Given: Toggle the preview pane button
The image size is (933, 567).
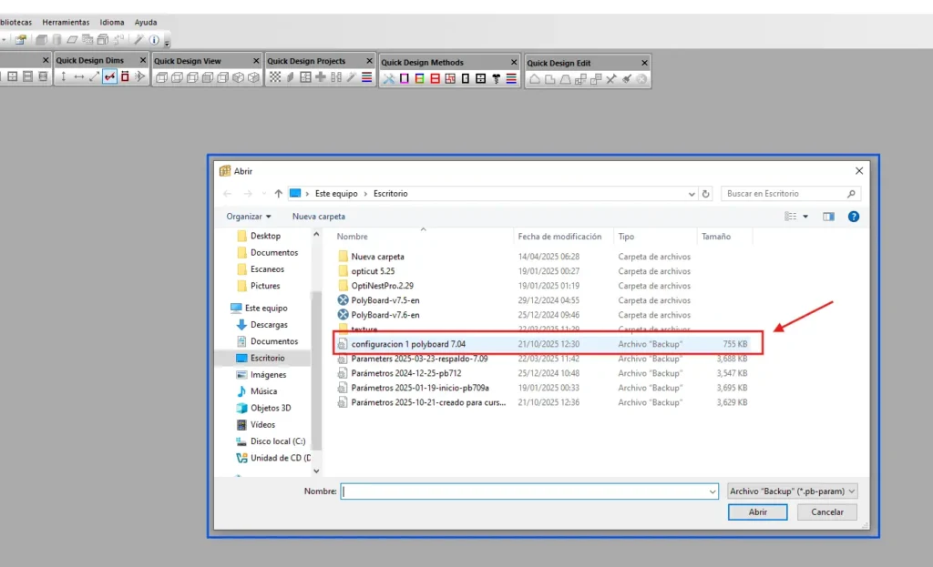Looking at the screenshot, I should [828, 217].
